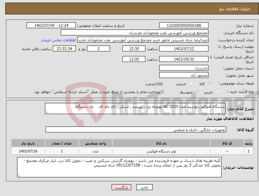The width and height of the screenshot is (259, 196).
Task: Select the کالا/خدمت radio button
Action: point(168,83)
